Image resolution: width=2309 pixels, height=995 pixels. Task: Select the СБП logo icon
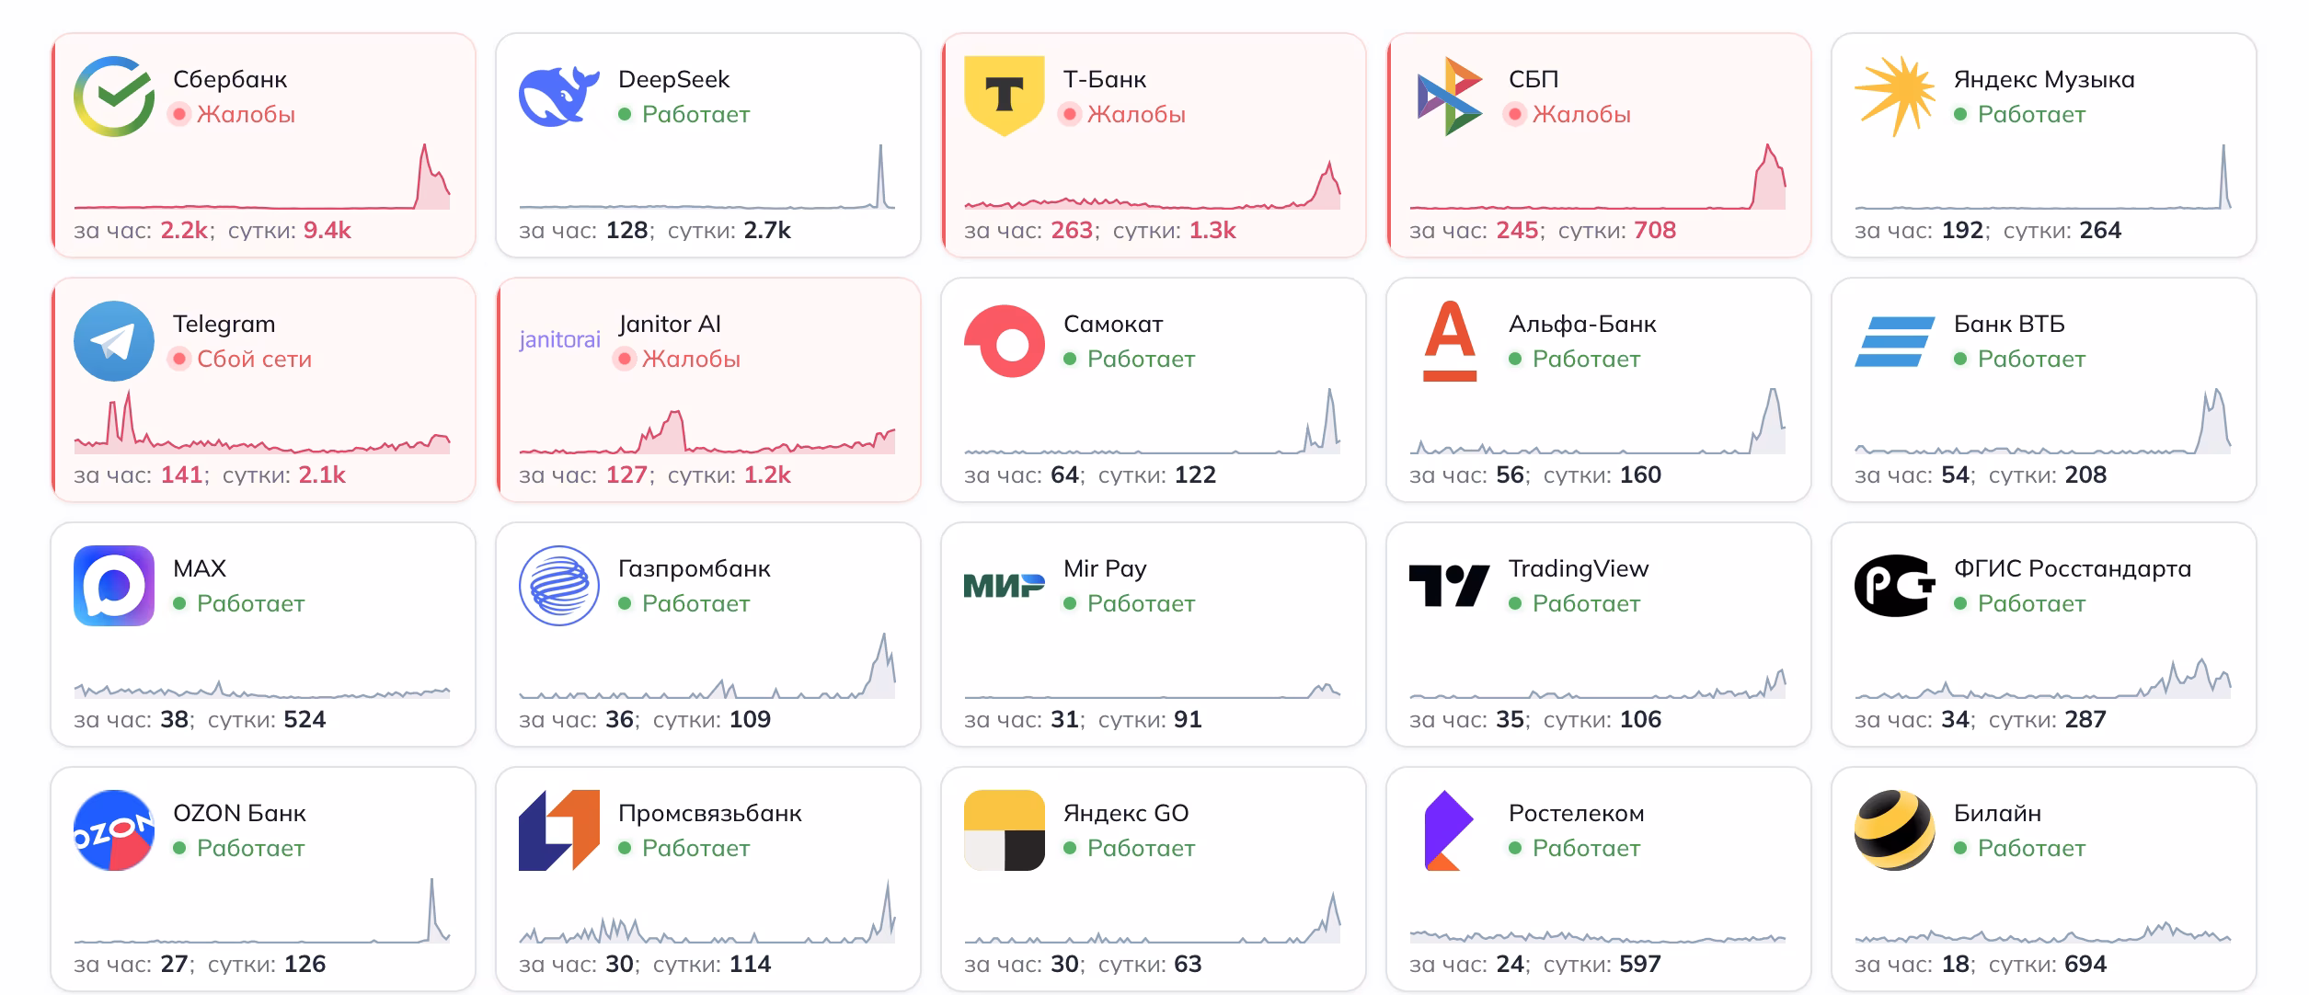pos(1450,93)
